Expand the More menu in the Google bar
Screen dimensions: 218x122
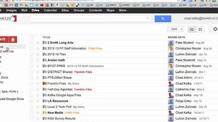pyautogui.click(x=124, y=10)
